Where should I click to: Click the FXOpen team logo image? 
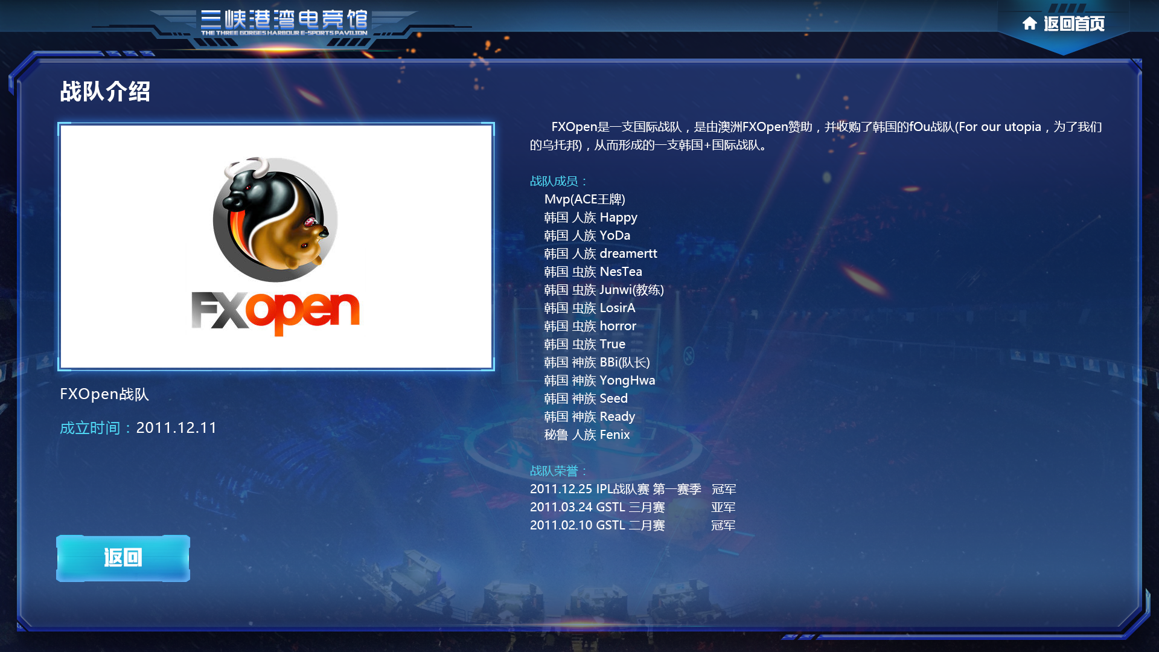276,246
